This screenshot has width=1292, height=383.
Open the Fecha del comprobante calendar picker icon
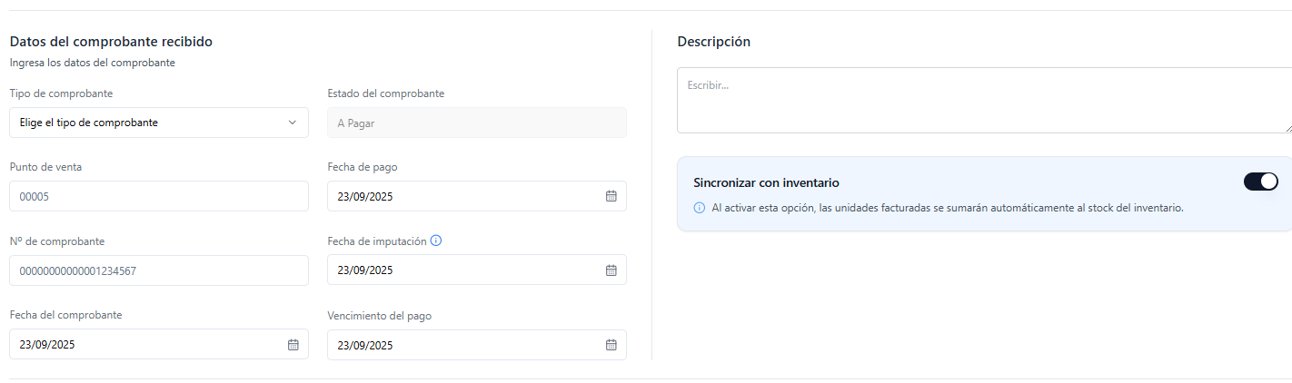click(x=293, y=345)
